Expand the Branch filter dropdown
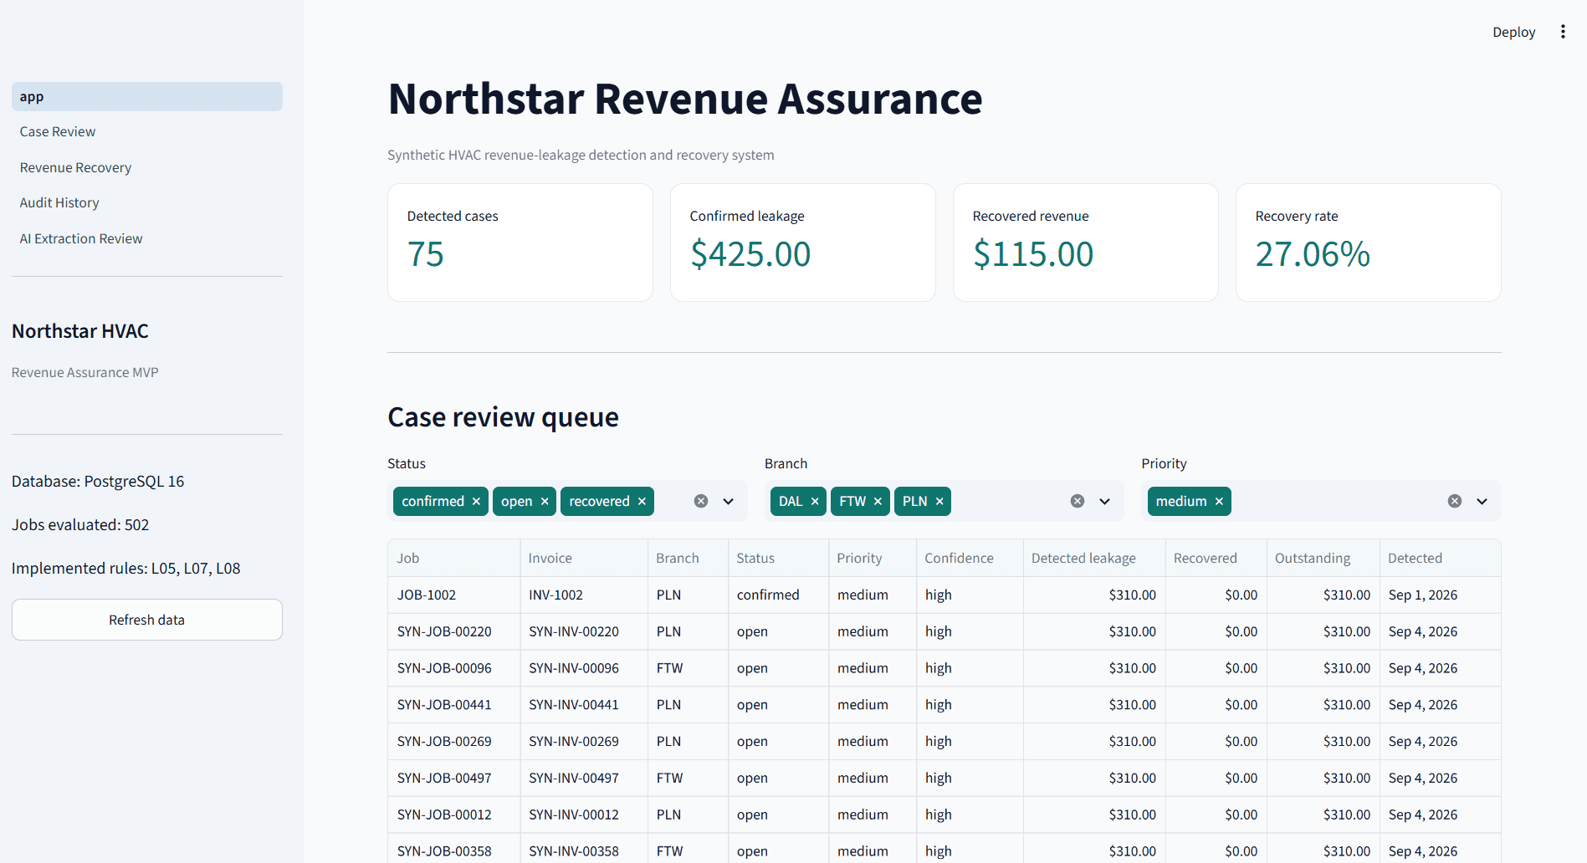This screenshot has height=863, width=1587. tap(1105, 501)
